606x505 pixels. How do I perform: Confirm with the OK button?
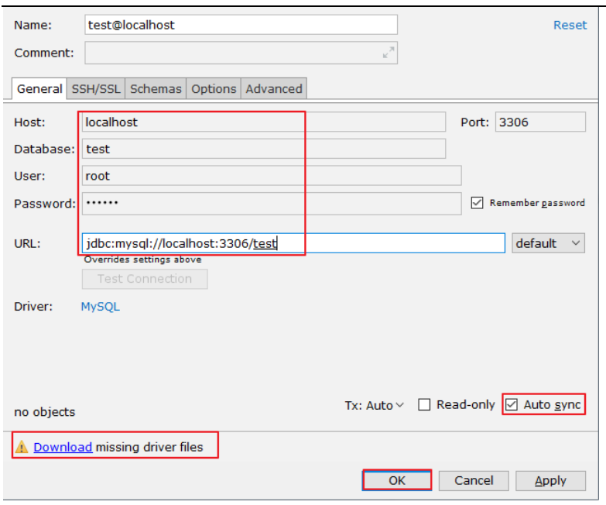(x=397, y=480)
